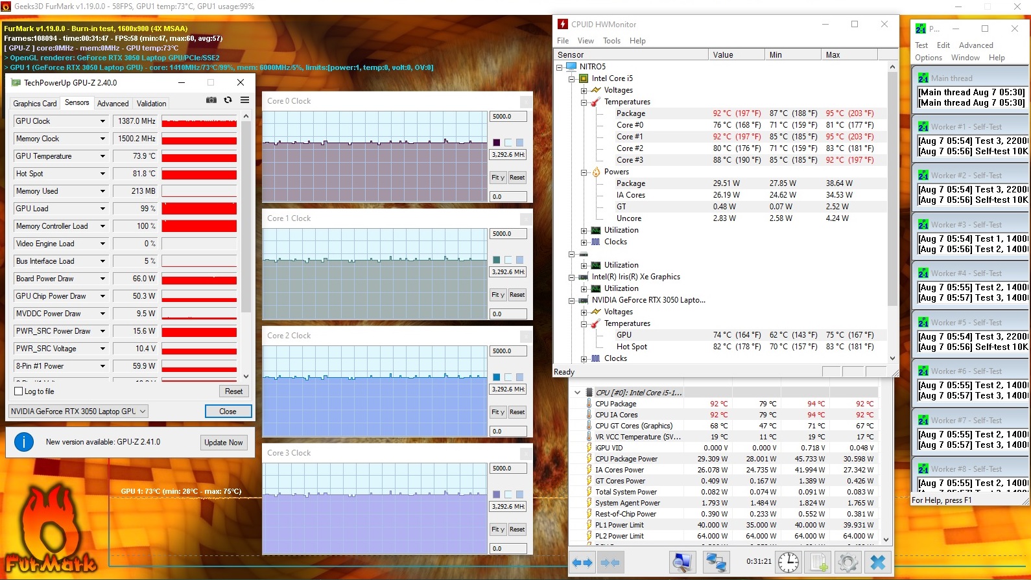Close the Core 2 Clock graph
The image size is (1031, 580).
[x=526, y=336]
